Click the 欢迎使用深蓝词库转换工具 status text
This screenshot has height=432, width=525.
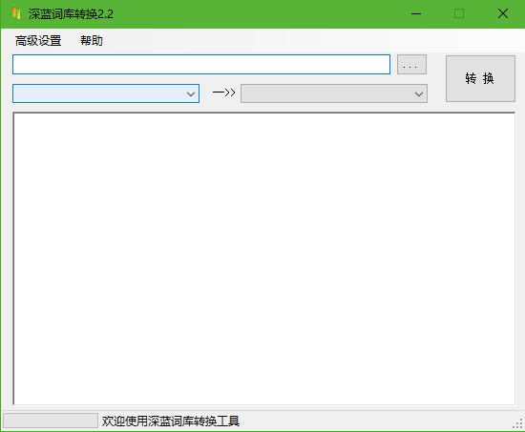click(171, 421)
